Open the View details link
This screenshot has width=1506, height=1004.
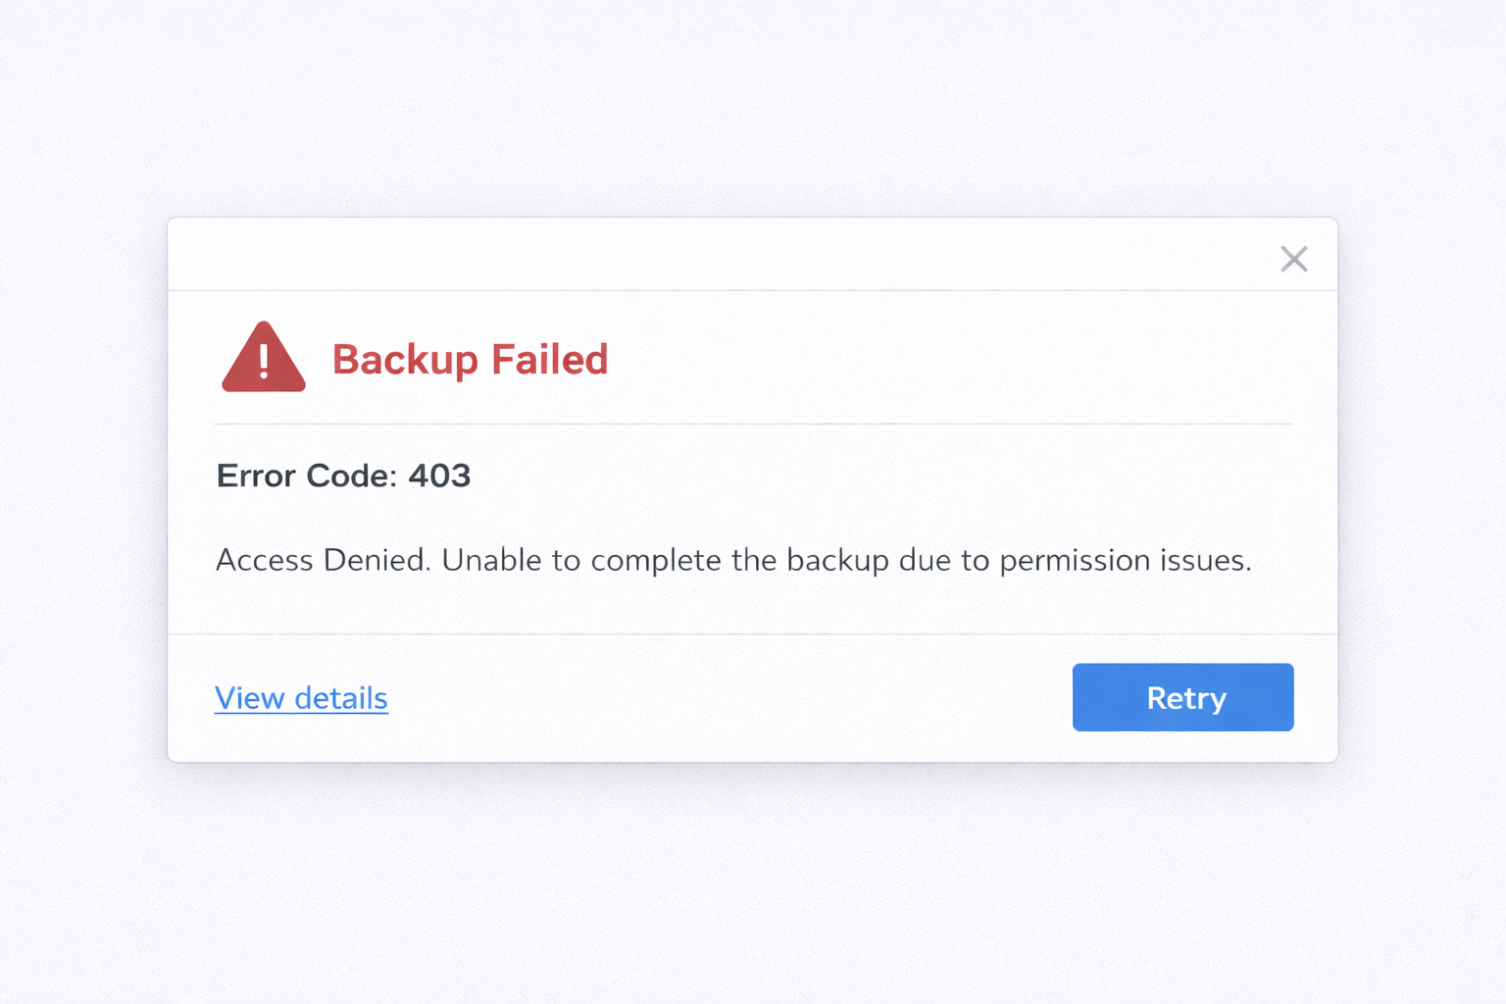[x=301, y=698]
